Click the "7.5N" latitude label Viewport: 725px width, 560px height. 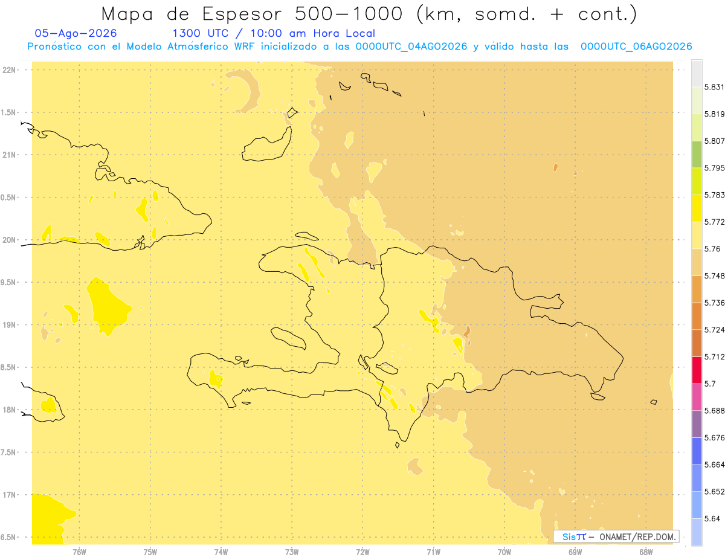(9, 452)
